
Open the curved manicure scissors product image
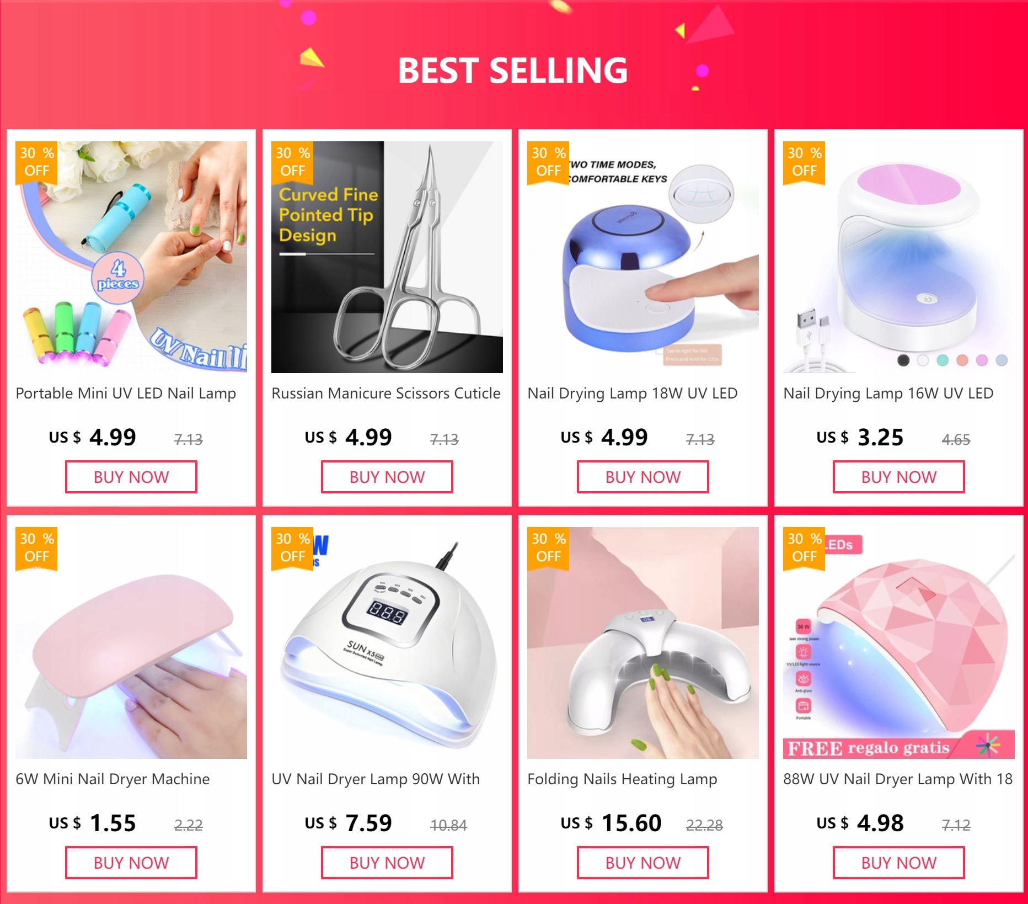point(387,257)
